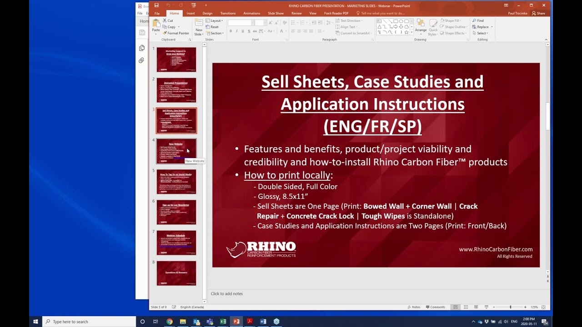Toggle Bold formatting
582x327 pixels.
coord(231,31)
